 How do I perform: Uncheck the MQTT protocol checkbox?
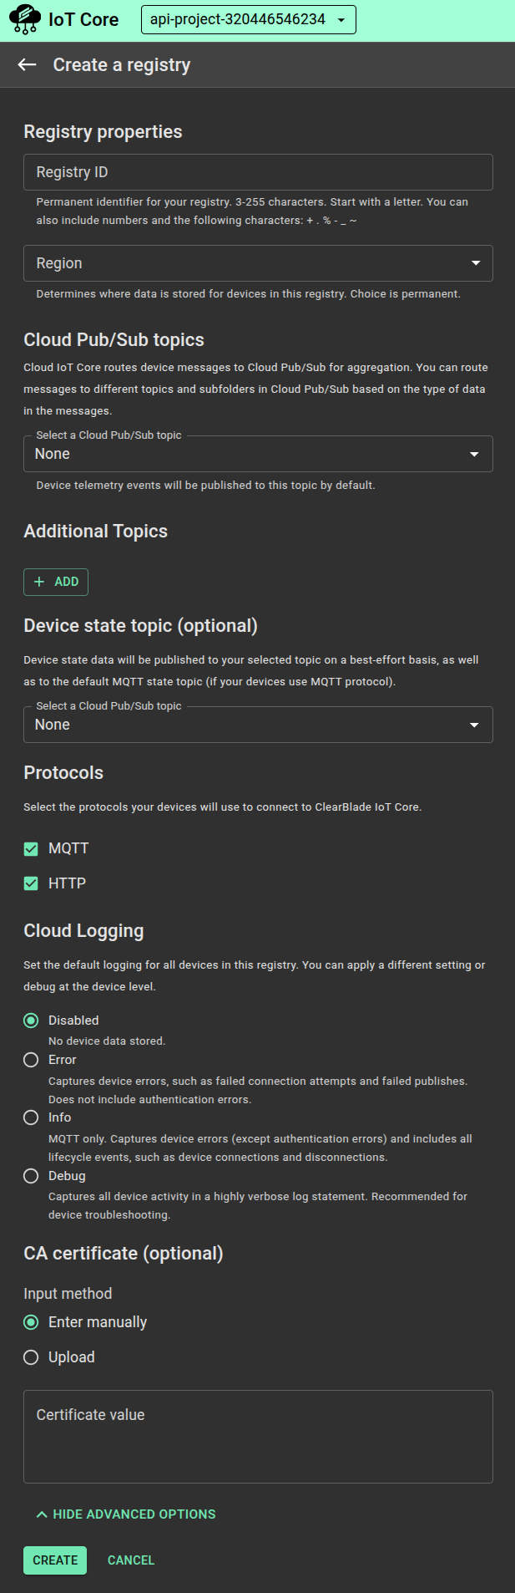[x=32, y=849]
